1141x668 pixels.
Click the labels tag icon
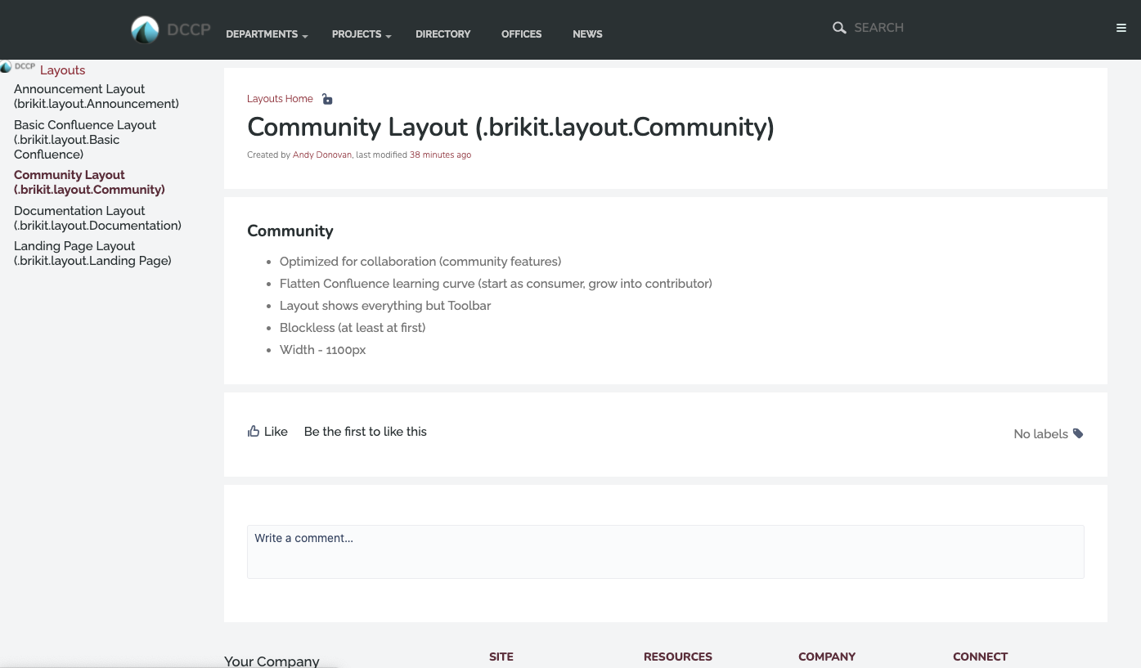point(1078,433)
